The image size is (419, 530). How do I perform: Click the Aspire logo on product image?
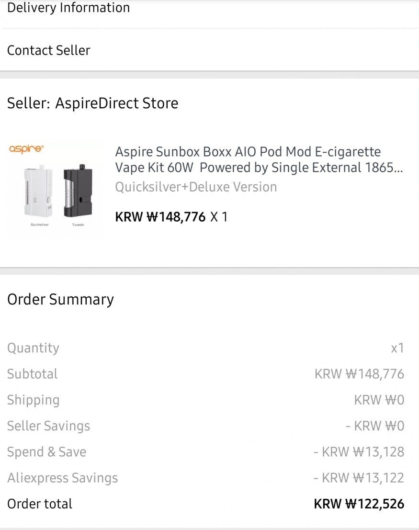26,149
